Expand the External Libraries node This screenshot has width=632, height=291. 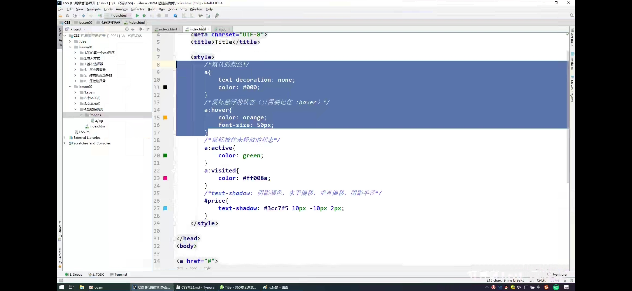pos(65,138)
